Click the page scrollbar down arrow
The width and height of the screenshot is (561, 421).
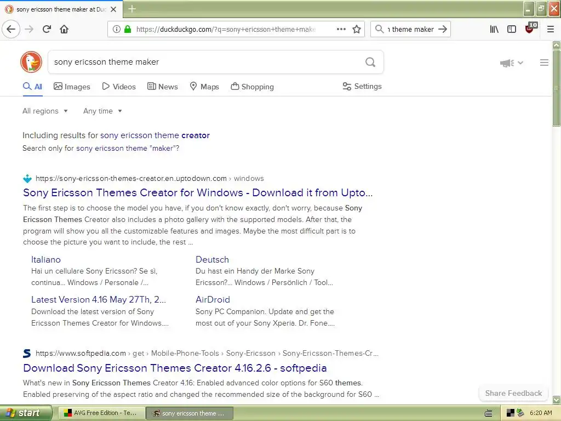point(556,400)
